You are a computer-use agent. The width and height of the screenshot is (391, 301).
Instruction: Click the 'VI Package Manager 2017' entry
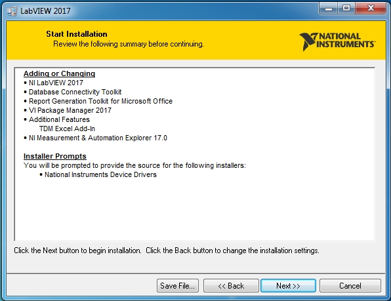70,110
